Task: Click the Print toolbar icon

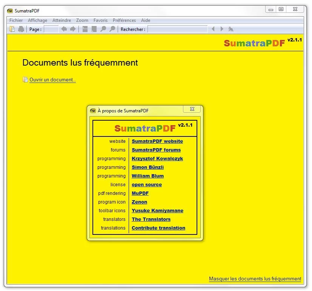Action: 21,29
